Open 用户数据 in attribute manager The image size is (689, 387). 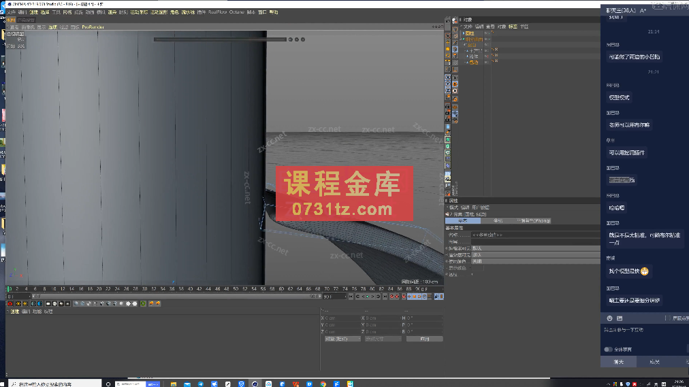click(x=481, y=207)
